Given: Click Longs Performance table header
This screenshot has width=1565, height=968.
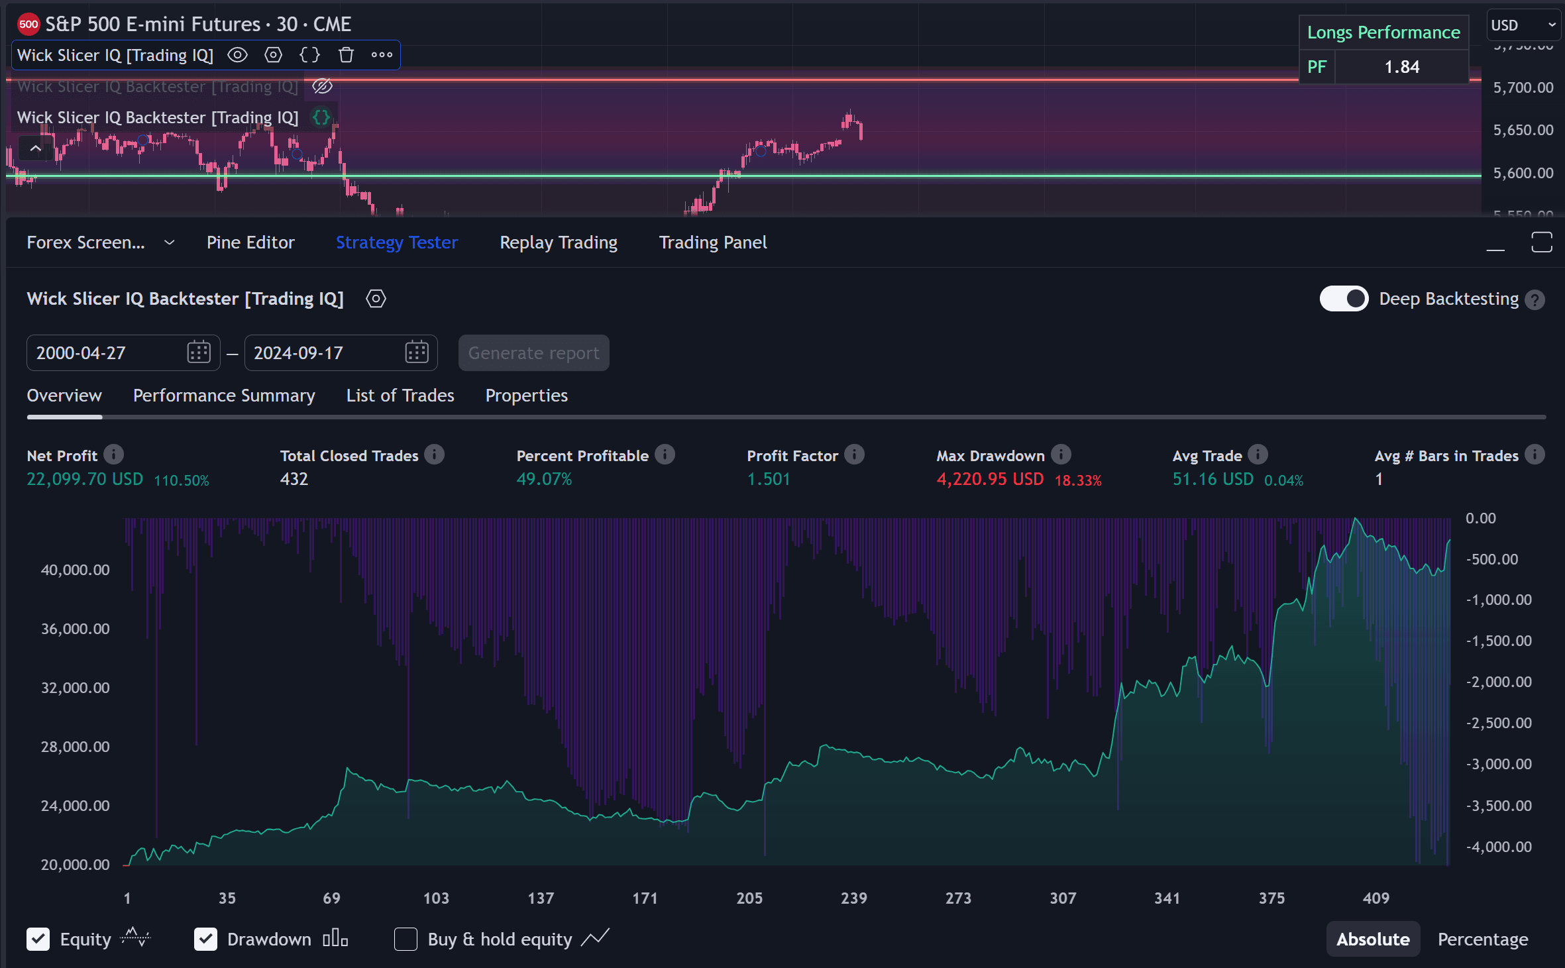Looking at the screenshot, I should (x=1383, y=32).
